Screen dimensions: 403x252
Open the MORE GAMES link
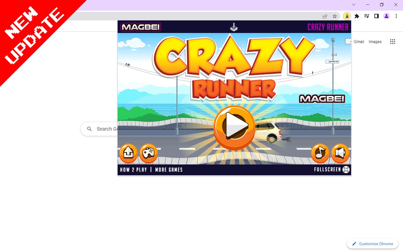click(x=169, y=170)
